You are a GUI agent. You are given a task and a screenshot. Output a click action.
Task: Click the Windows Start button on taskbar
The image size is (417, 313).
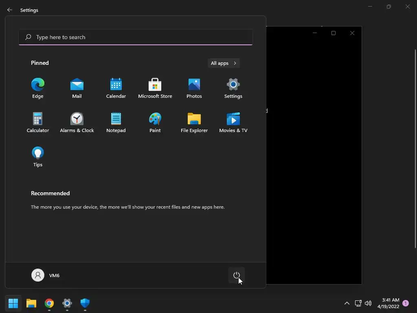(x=13, y=303)
